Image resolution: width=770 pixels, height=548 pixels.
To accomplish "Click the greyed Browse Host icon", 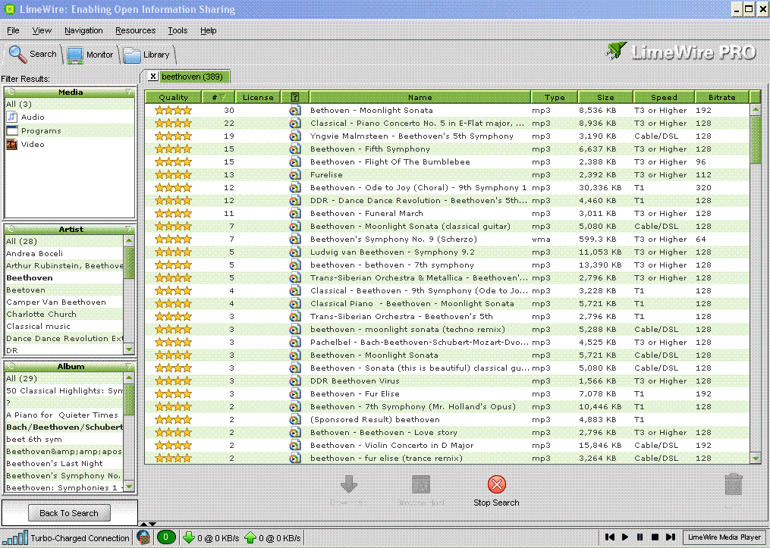I will 421,484.
